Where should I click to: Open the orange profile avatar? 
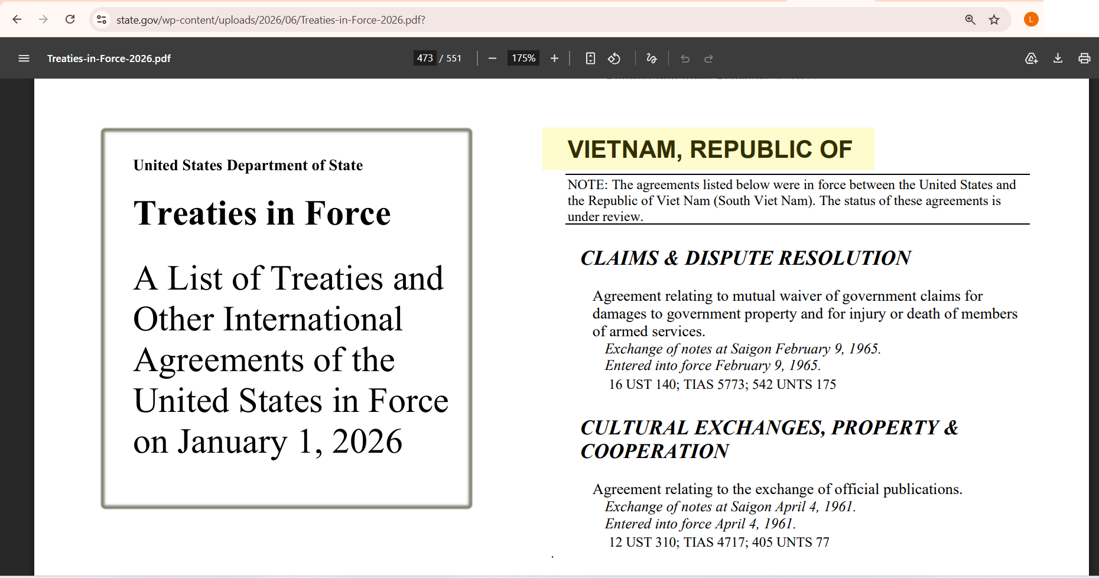click(1031, 20)
